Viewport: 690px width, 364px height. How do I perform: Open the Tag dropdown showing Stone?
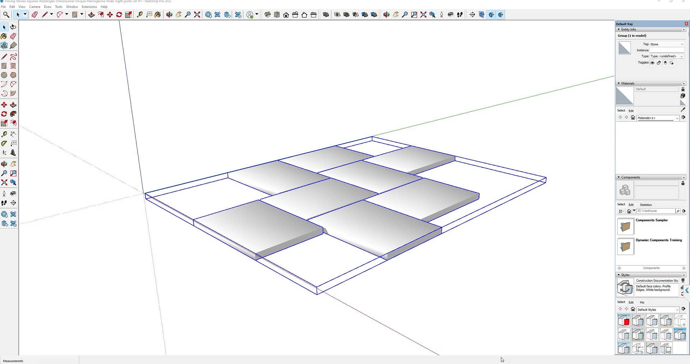(x=666, y=44)
